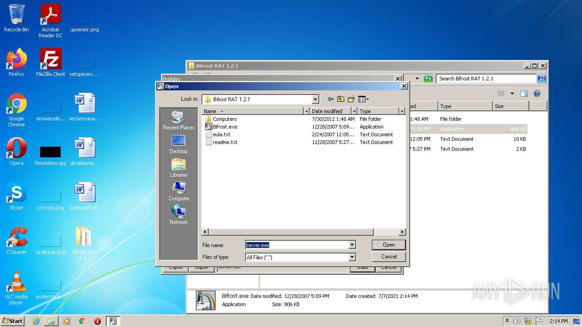The image size is (582, 327).
Task: Sort Explorer list by Size column
Action: pyautogui.click(x=511, y=106)
